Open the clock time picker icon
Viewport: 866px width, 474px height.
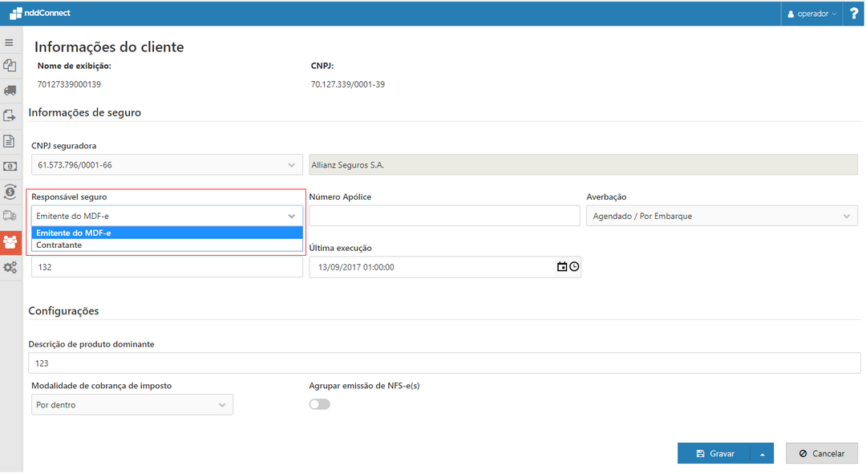(x=574, y=267)
